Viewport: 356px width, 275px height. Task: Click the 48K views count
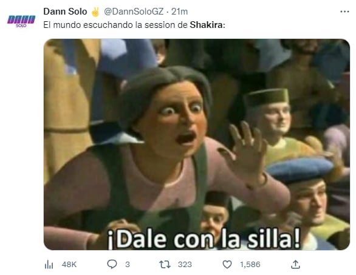(69, 265)
